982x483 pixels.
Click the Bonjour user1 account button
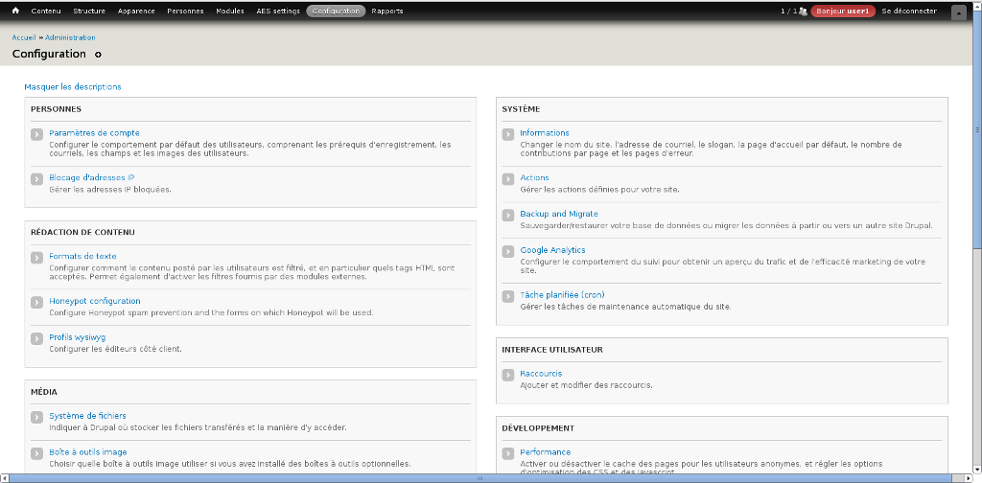point(843,11)
